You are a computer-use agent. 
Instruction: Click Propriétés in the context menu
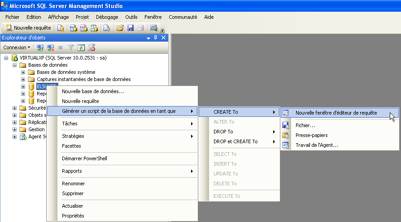click(73, 216)
